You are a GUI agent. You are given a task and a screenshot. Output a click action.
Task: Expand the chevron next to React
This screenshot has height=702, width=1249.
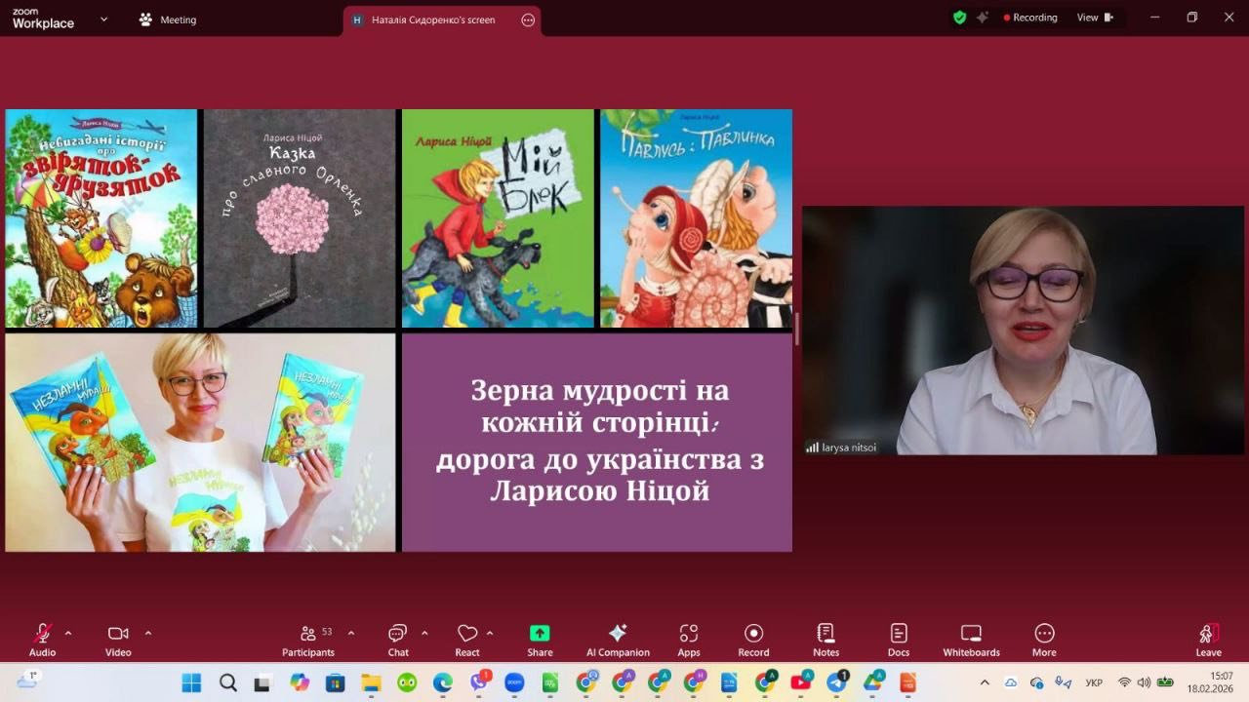(490, 633)
